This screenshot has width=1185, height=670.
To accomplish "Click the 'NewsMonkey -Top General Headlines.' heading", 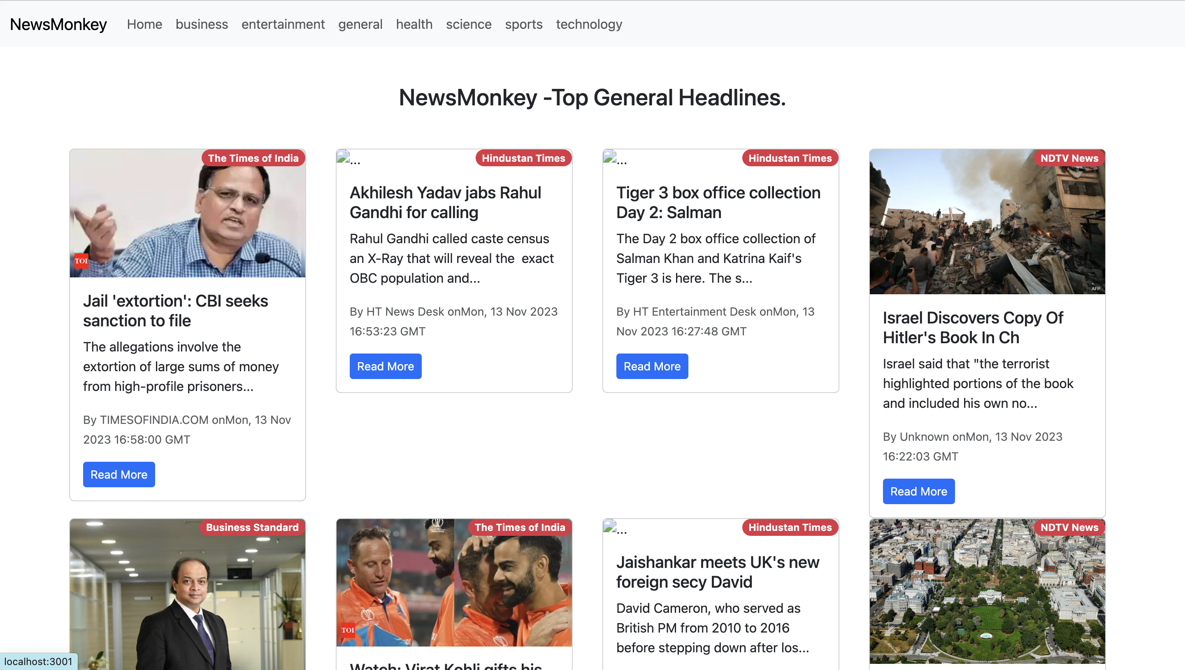I will coord(592,97).
